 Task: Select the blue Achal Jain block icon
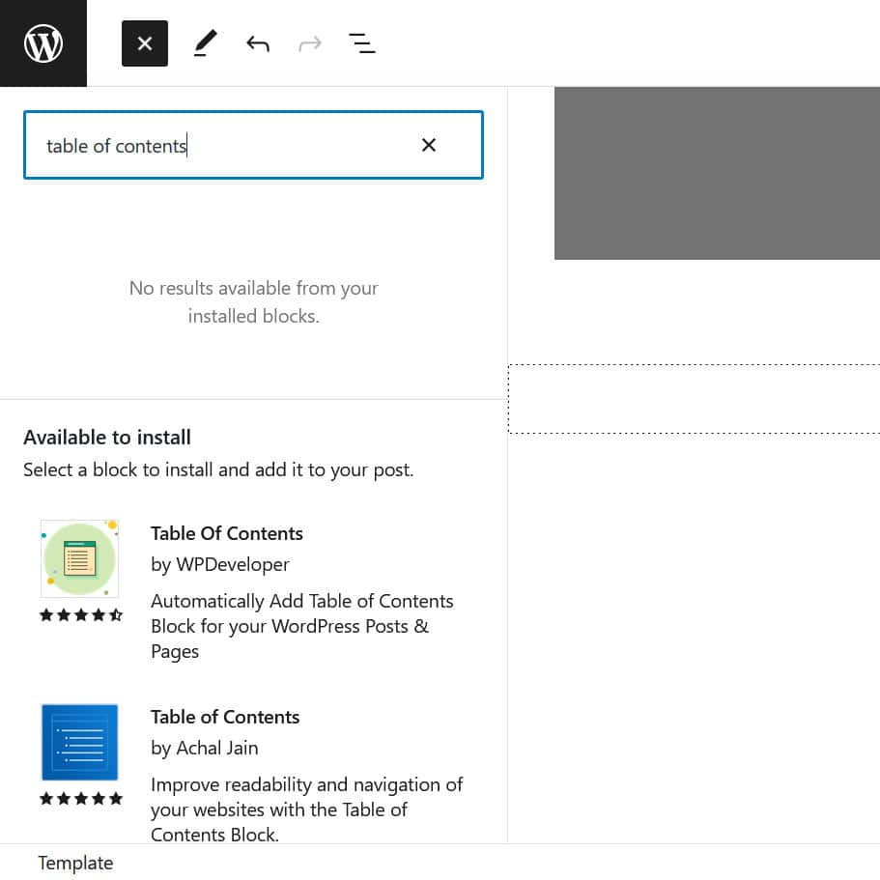[79, 742]
